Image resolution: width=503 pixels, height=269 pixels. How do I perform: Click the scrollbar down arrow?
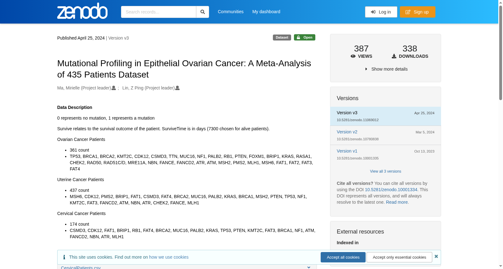[500, 266]
